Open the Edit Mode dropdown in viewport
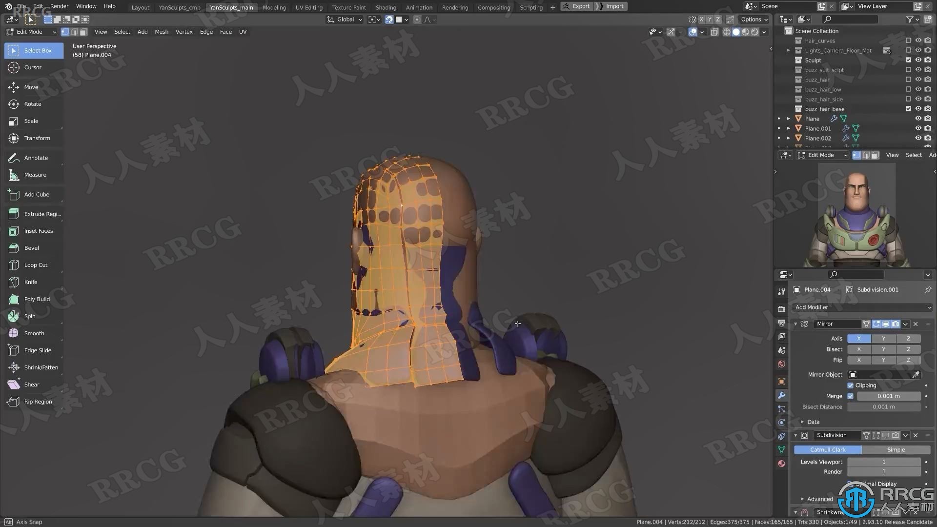The height and width of the screenshot is (527, 937). click(32, 32)
